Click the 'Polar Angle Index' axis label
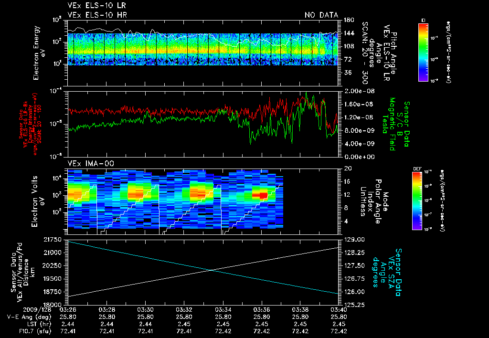 click(374, 201)
